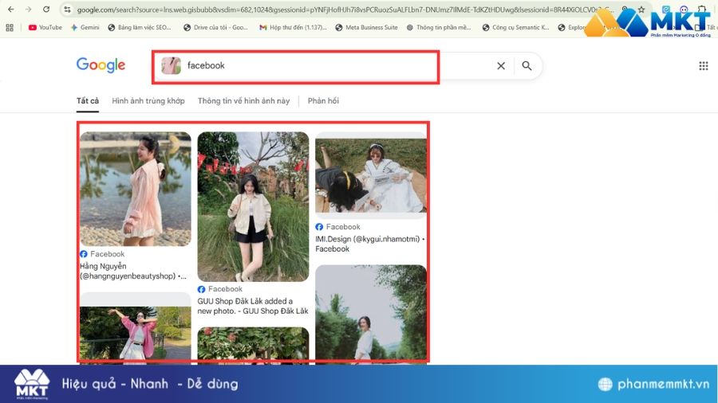Screen dimensions: 718x403
Task: Open woman in pink jacket dancing thumbnail
Action: 136,327
